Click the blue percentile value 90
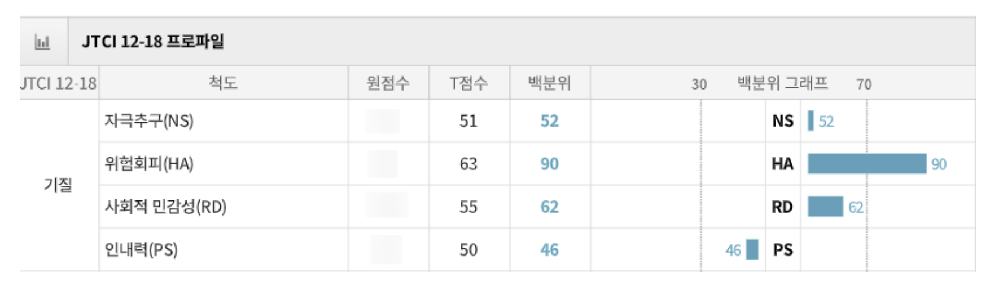The width and height of the screenshot is (990, 286). point(549,164)
